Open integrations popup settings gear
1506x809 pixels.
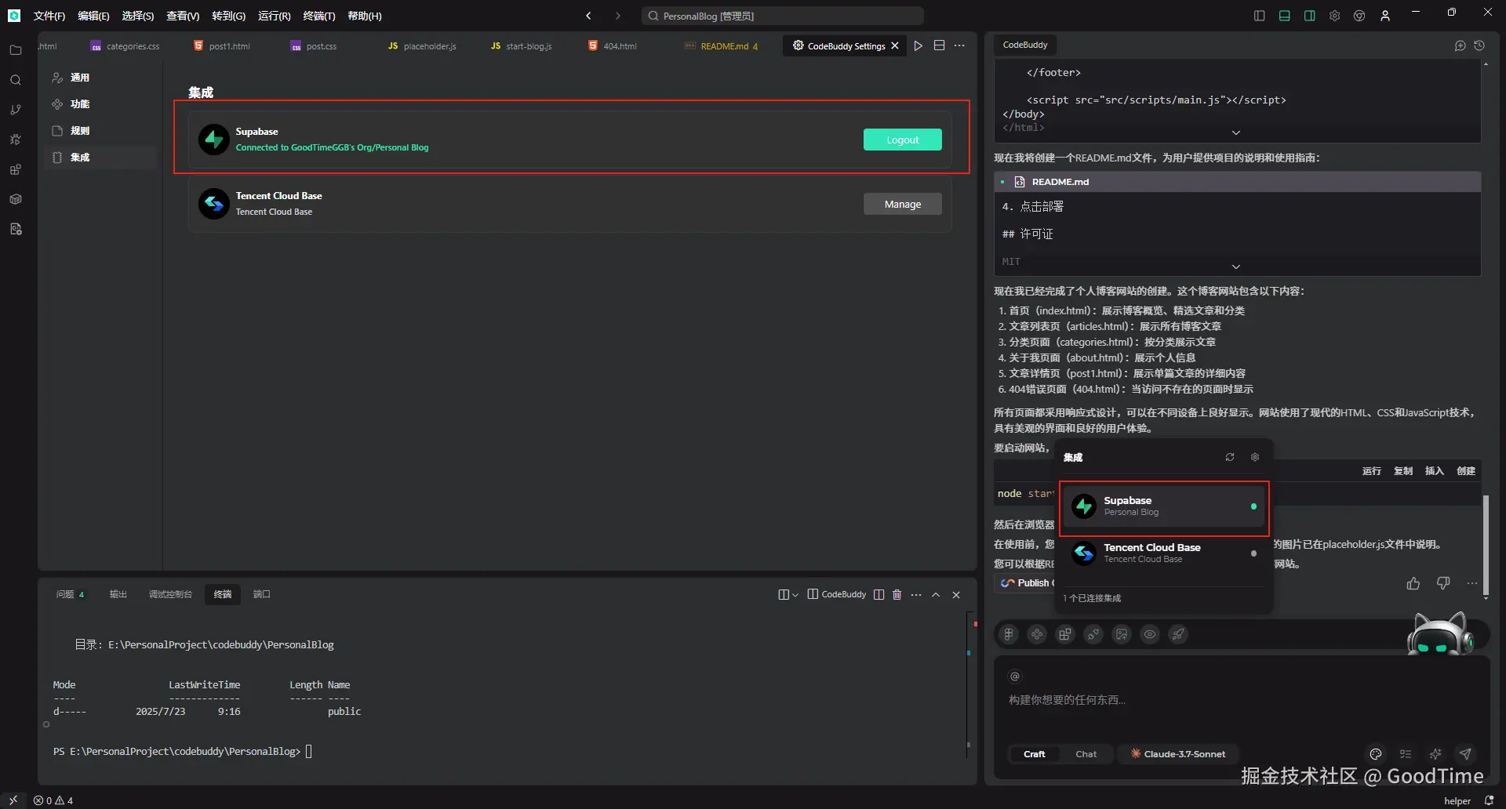pyautogui.click(x=1255, y=457)
